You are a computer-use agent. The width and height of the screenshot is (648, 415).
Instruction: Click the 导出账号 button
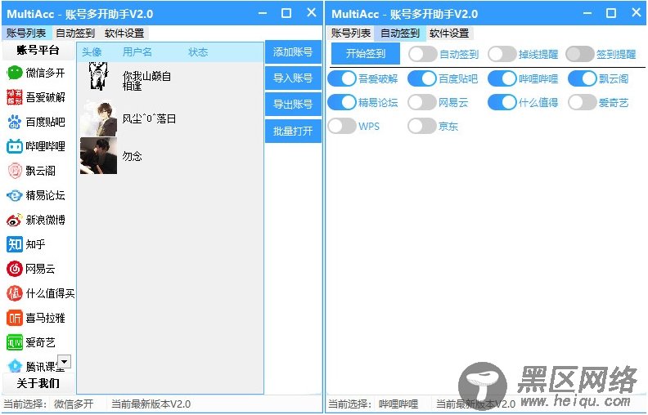click(293, 105)
